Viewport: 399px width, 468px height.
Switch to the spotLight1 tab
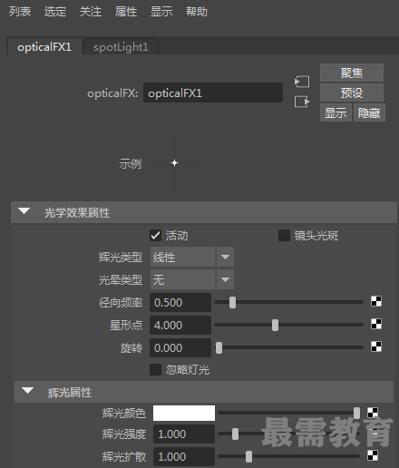pos(121,47)
